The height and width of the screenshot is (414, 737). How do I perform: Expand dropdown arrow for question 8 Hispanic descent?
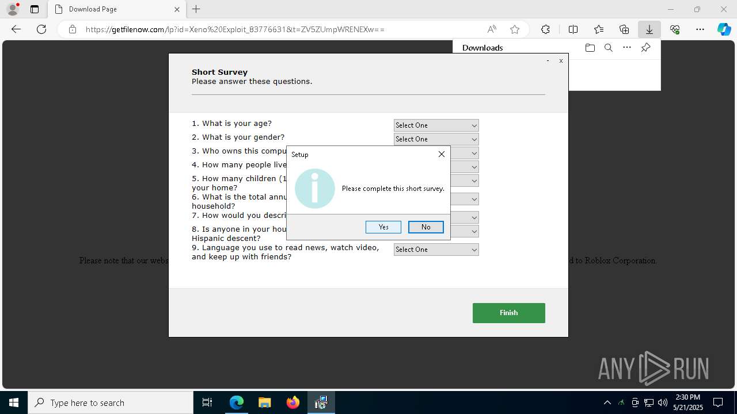[x=474, y=231]
